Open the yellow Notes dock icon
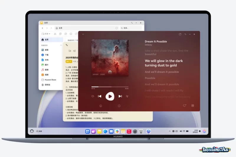 [123, 131]
